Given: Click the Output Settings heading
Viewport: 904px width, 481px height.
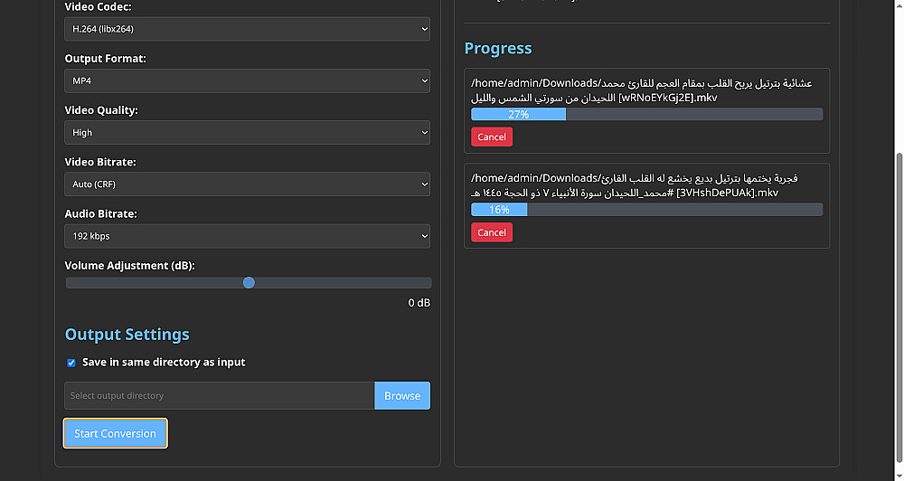Looking at the screenshot, I should (127, 335).
